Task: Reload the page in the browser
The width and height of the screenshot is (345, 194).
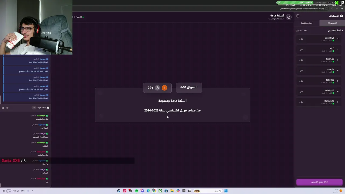Action: coord(332,9)
